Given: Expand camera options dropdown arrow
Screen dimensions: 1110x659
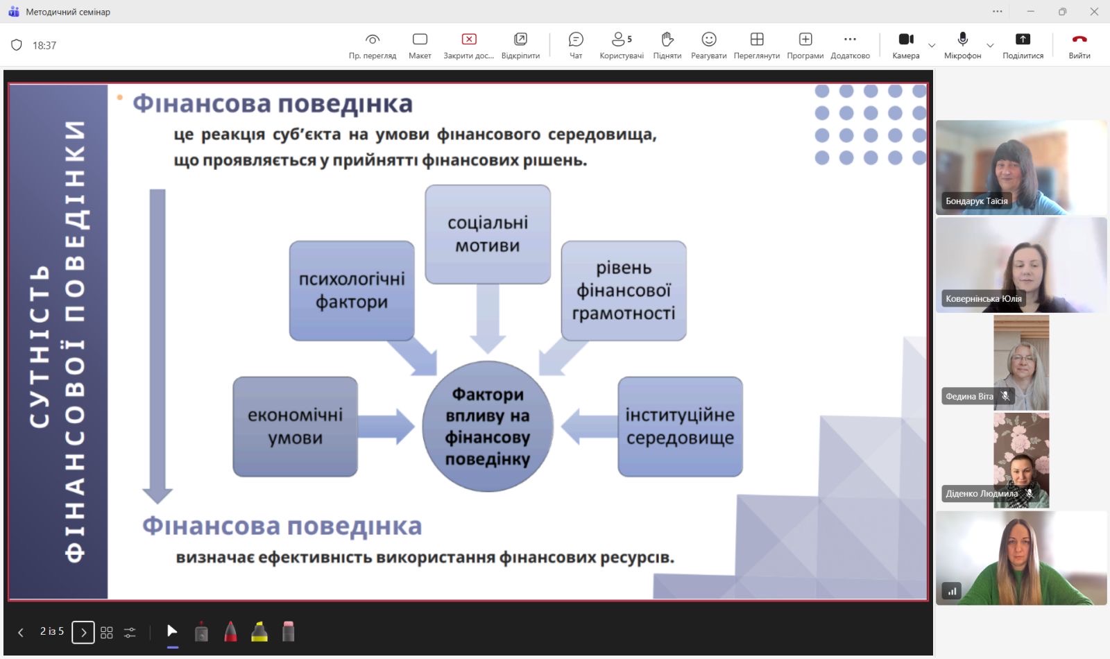Looking at the screenshot, I should pyautogui.click(x=932, y=46).
